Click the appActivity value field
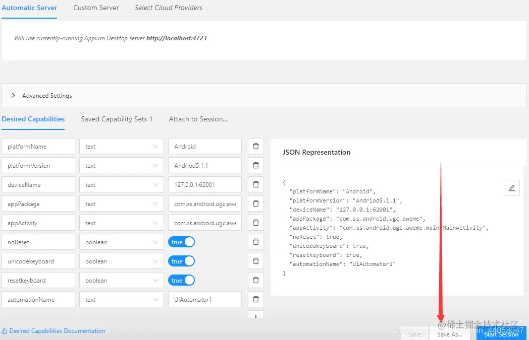The image size is (529, 340). tap(205, 223)
